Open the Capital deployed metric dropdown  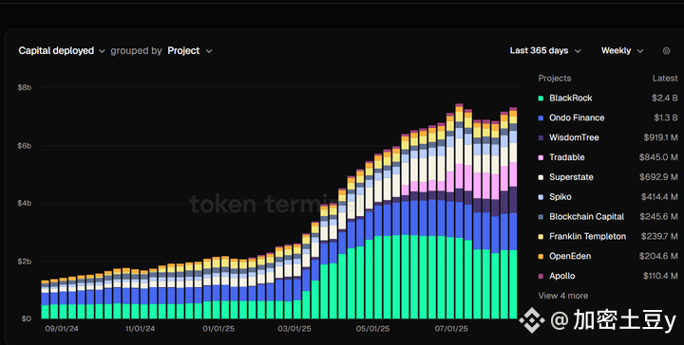click(62, 51)
